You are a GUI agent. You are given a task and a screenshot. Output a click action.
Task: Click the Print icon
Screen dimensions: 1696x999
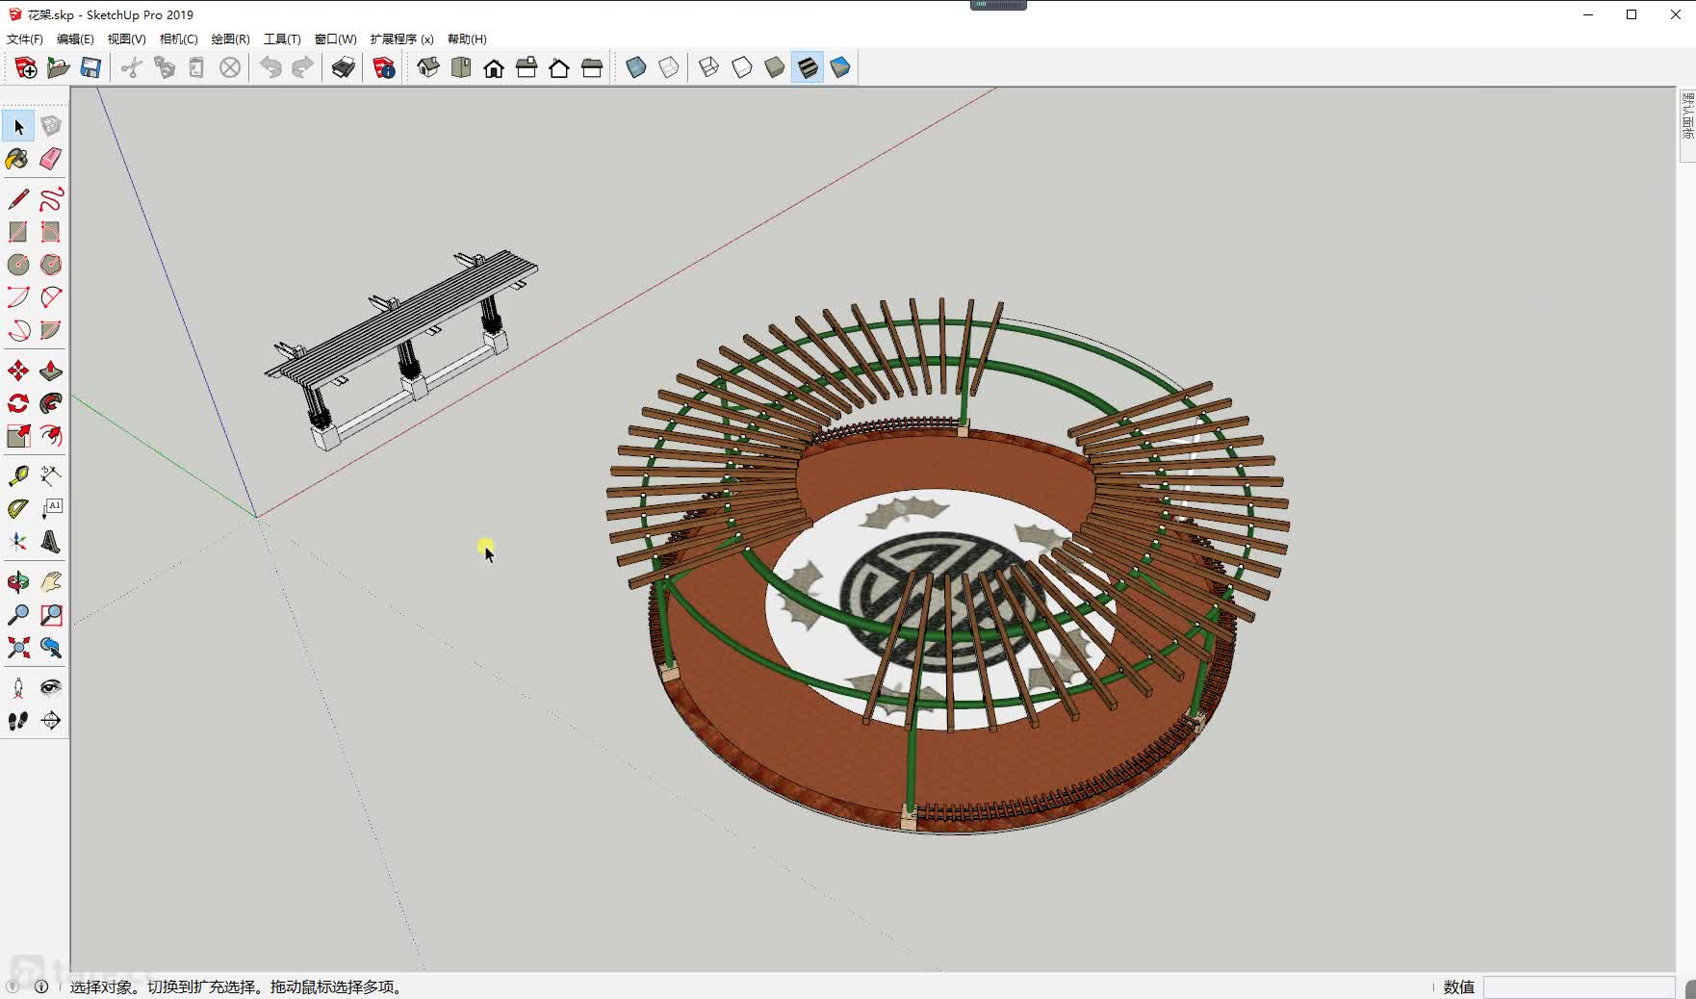(344, 67)
